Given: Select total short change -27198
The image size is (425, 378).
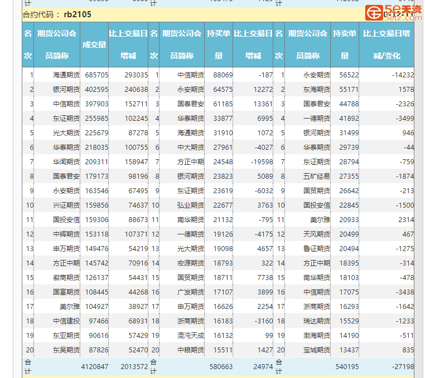Looking at the screenshot, I should coord(403,367).
